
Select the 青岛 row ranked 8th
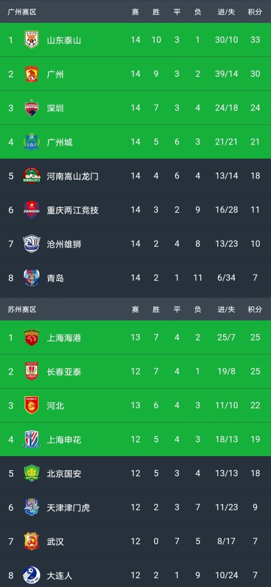point(136,278)
